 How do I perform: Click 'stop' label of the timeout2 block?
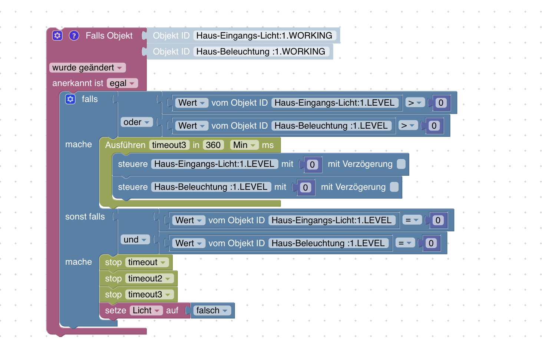tap(113, 278)
